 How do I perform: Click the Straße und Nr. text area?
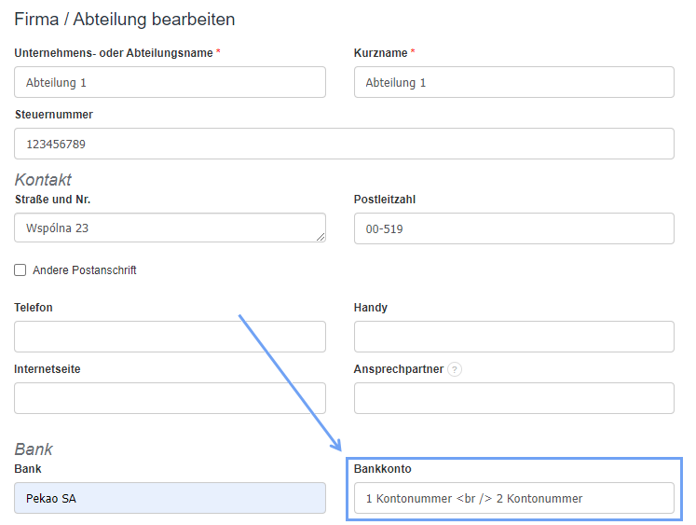[x=170, y=228]
